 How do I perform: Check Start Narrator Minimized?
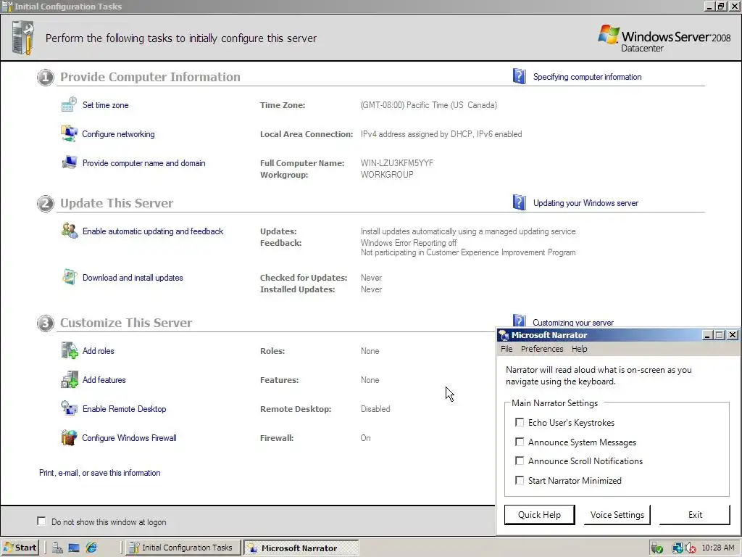[520, 480]
